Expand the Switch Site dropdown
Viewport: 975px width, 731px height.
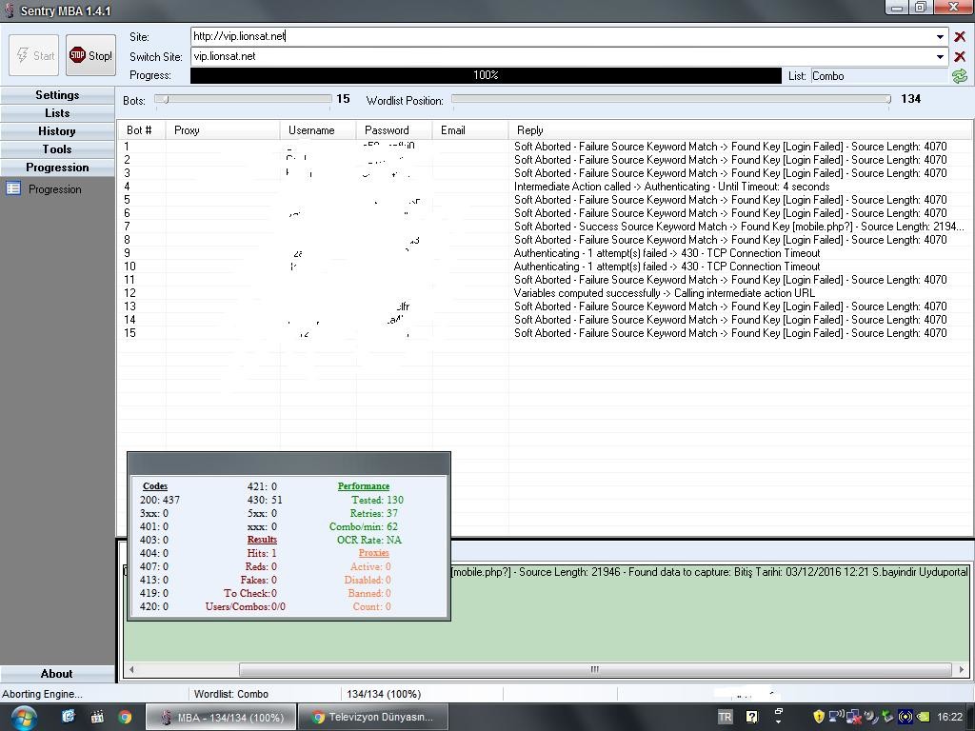tap(940, 56)
